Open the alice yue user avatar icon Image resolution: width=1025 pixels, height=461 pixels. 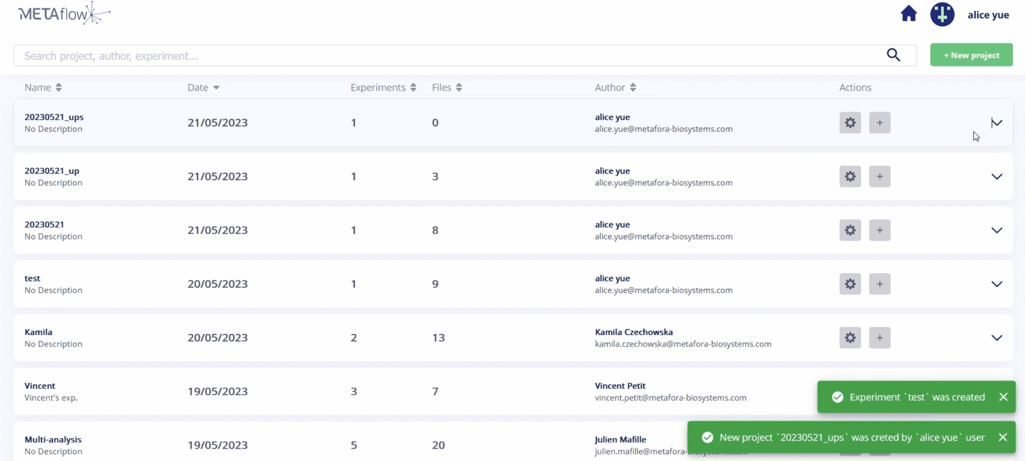pyautogui.click(x=942, y=14)
